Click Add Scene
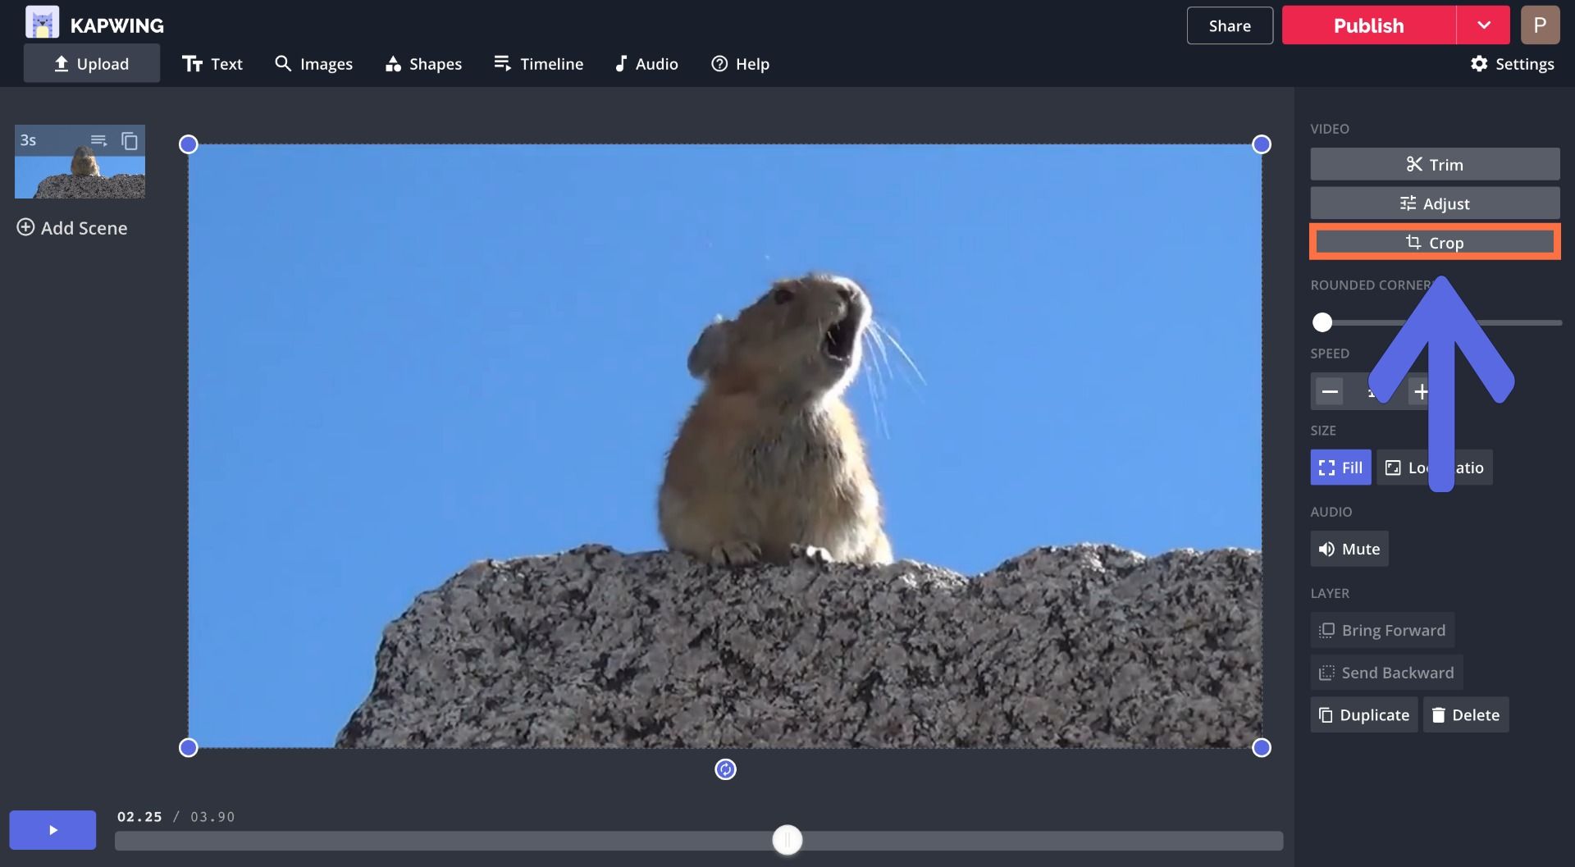 click(72, 228)
